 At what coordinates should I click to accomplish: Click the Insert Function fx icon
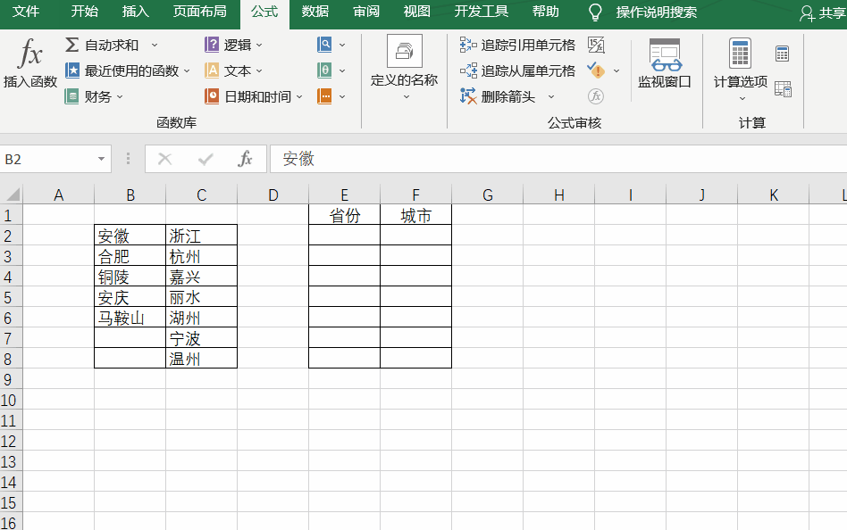tap(30, 54)
